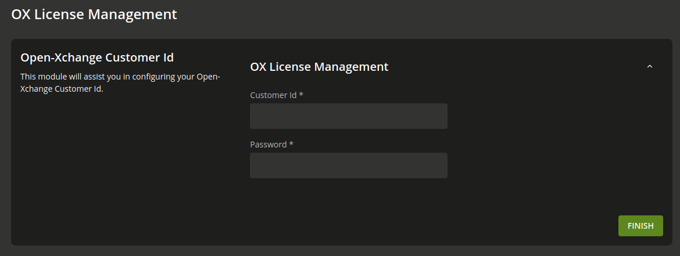The height and width of the screenshot is (256, 680).
Task: Click the Open-Xchange Customer Id heading
Action: click(97, 57)
